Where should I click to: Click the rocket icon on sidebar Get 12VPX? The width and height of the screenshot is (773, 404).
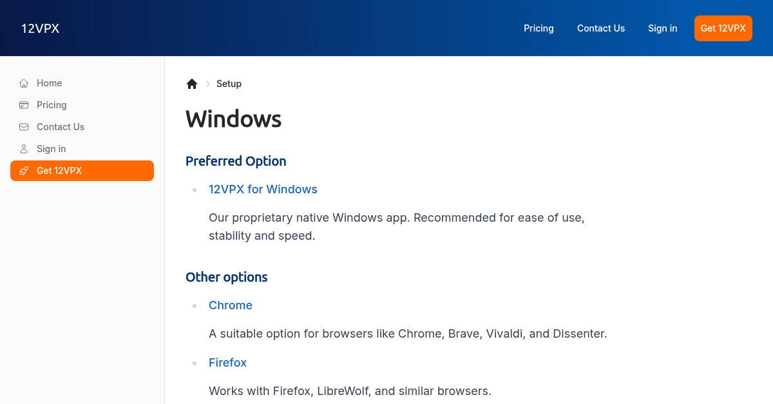point(24,171)
